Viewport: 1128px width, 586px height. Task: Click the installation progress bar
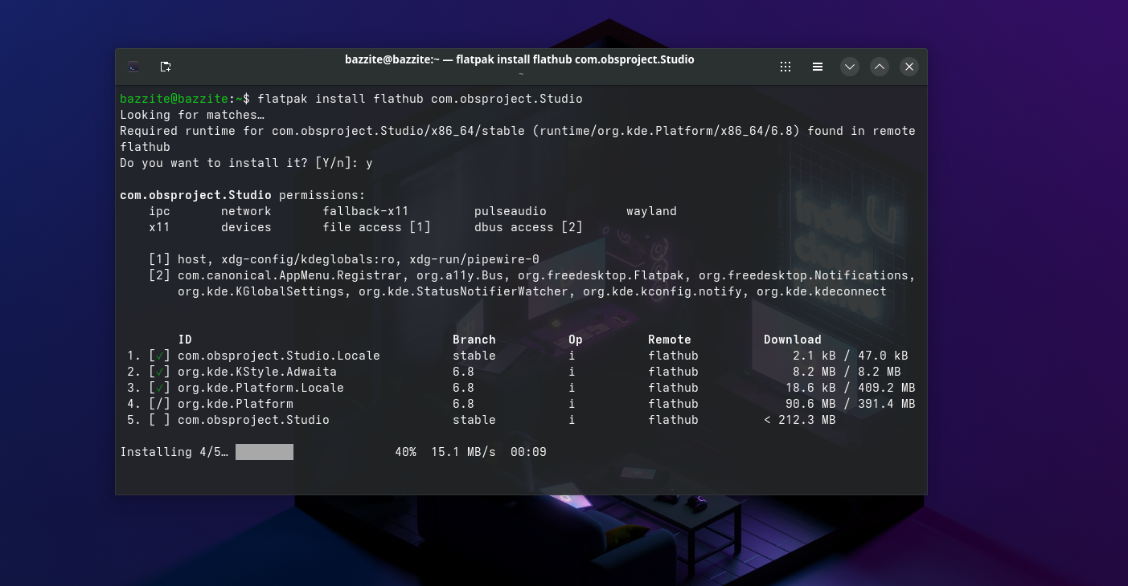[265, 452]
